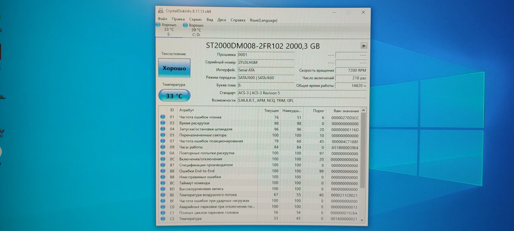The image size is (514, 231).
Task: Click the health status icon of disk E:
Action: click(x=158, y=25)
